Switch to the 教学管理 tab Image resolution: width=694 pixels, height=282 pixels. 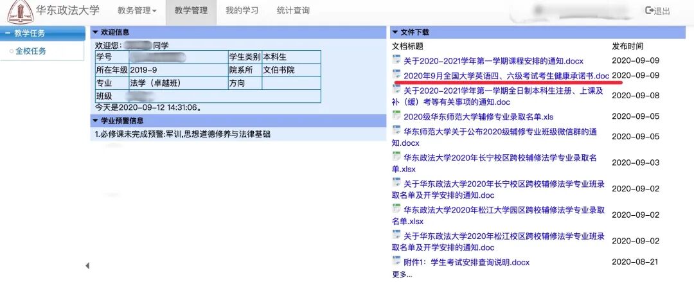point(191,11)
